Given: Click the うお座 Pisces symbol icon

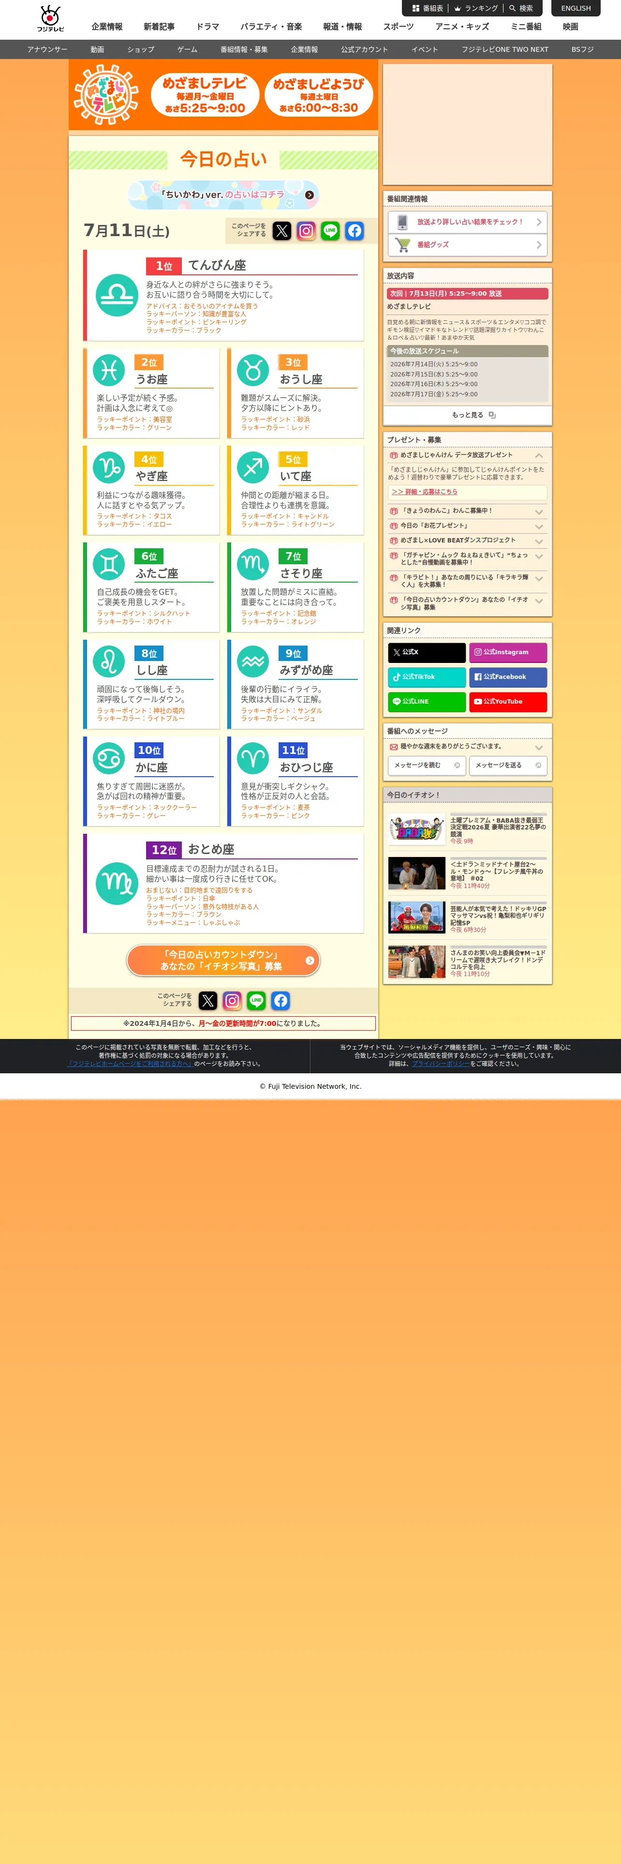Looking at the screenshot, I should (109, 371).
